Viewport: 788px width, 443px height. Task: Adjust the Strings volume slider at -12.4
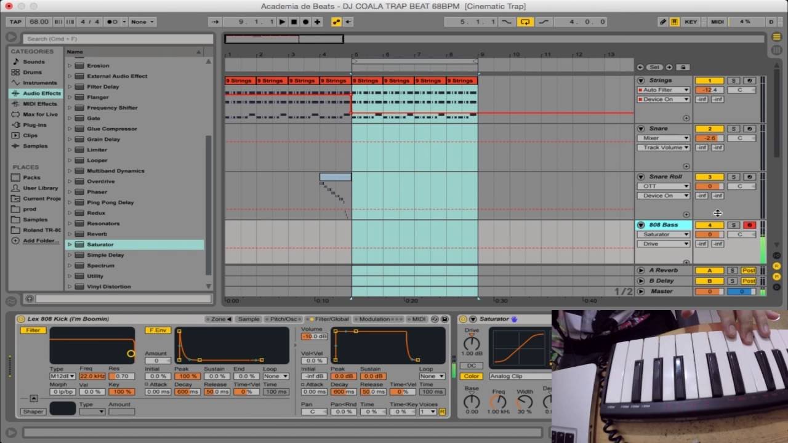tap(709, 90)
